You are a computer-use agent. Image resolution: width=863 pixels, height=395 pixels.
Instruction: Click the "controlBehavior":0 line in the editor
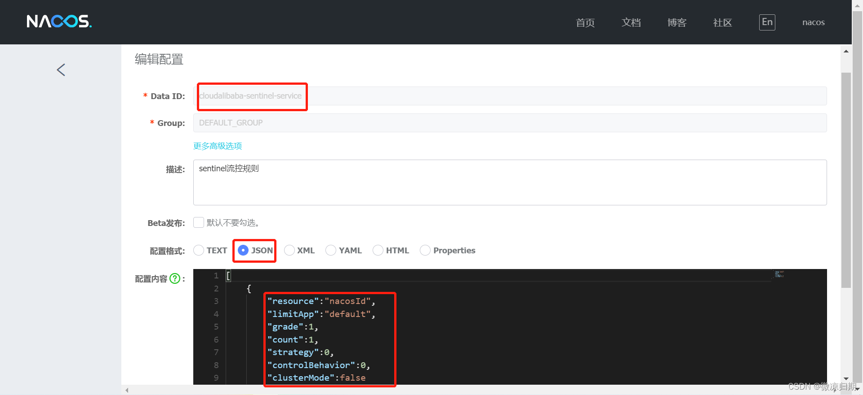[x=319, y=365]
